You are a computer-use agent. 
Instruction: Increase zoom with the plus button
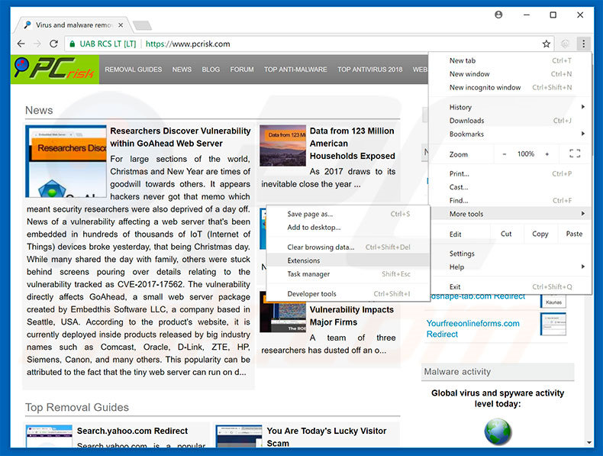[x=547, y=154]
